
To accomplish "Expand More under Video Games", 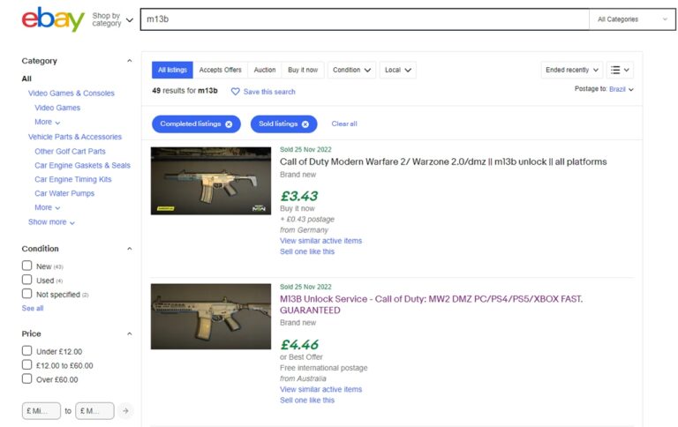I will 47,122.
